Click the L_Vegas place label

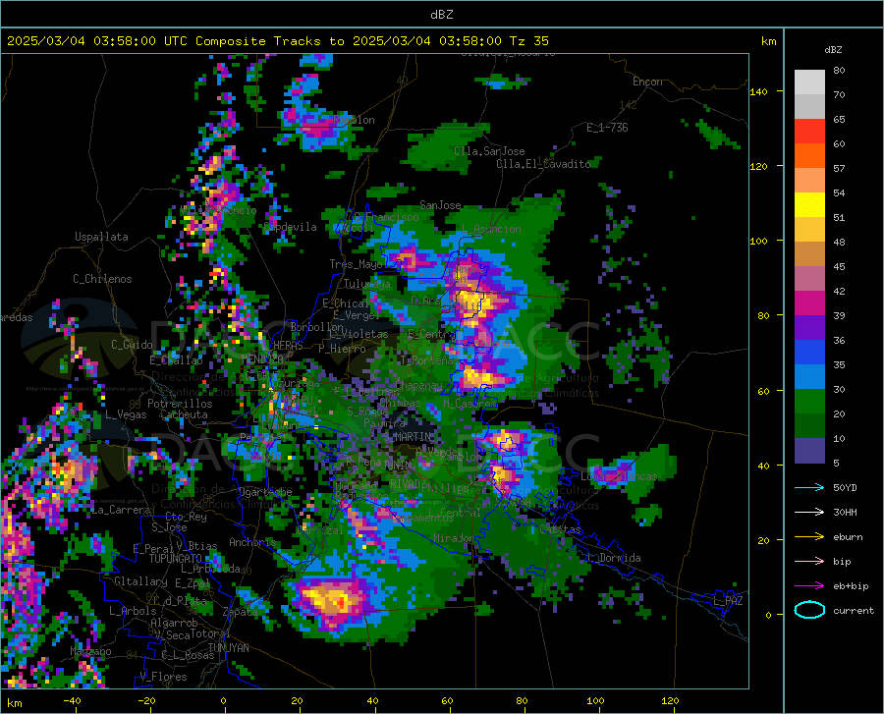(126, 414)
